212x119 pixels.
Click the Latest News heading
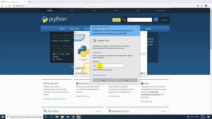51,111
